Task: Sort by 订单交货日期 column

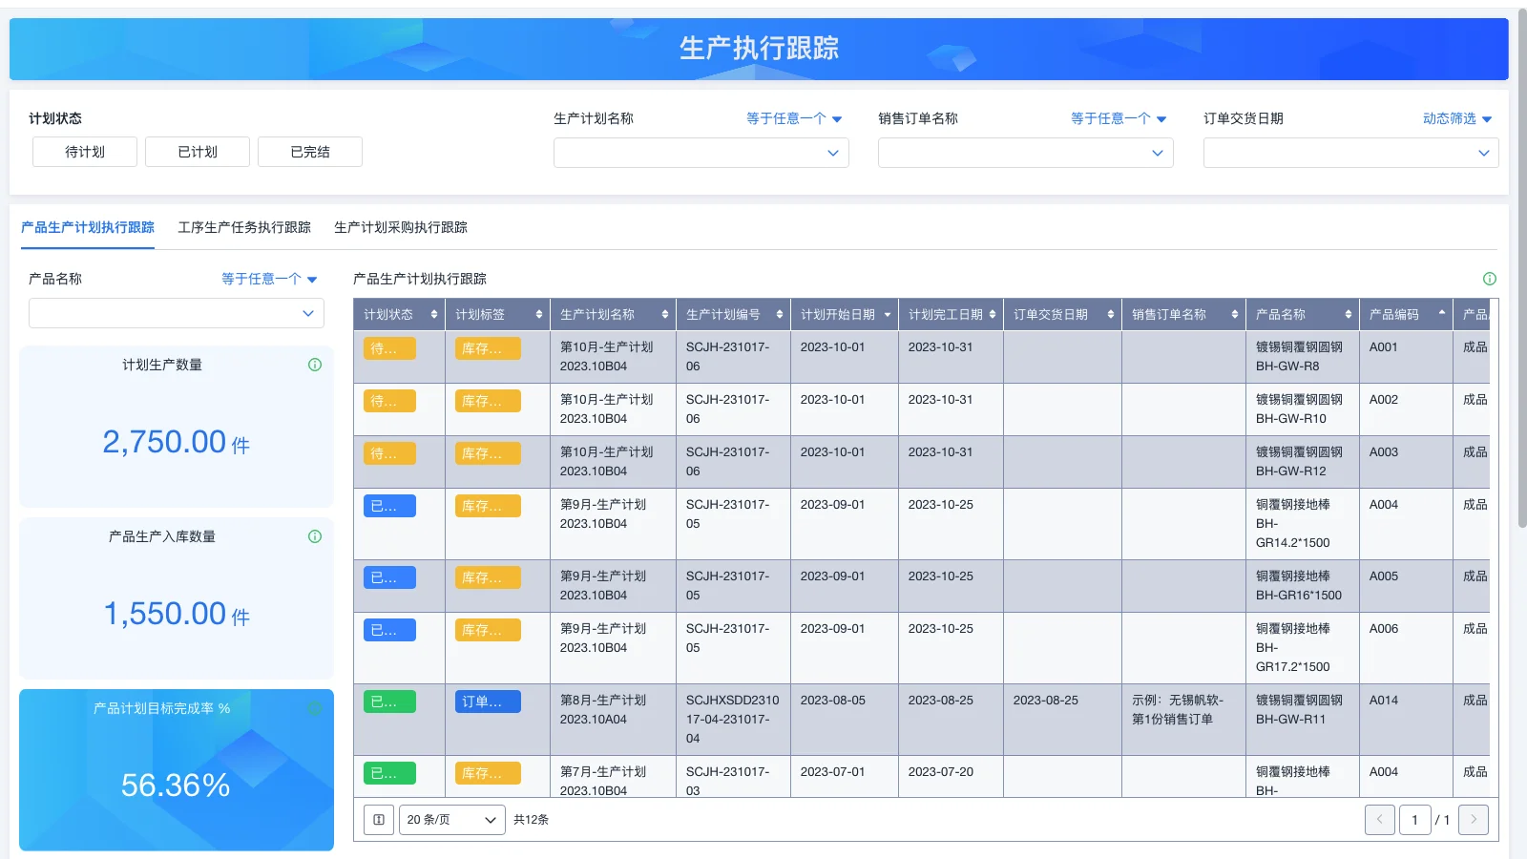Action: [1111, 314]
